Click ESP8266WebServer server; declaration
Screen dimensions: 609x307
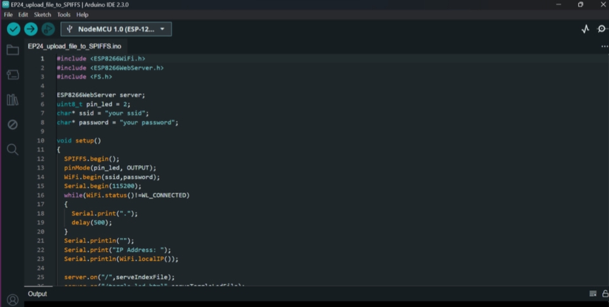(x=101, y=95)
